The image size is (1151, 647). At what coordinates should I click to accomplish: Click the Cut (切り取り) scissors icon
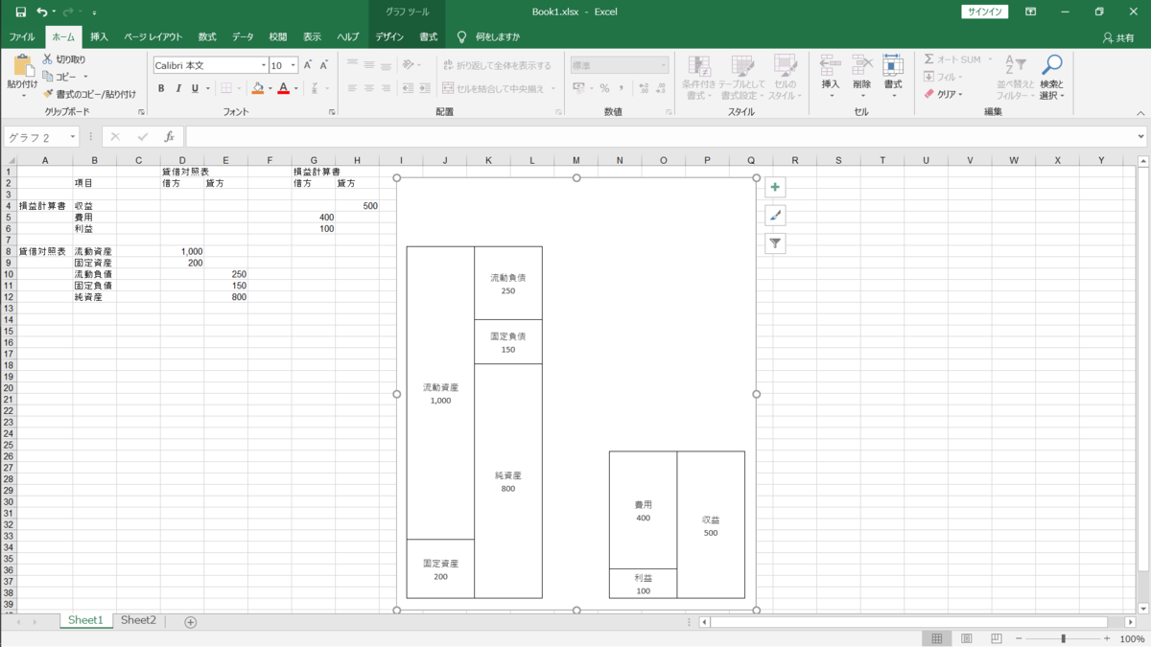(x=48, y=59)
